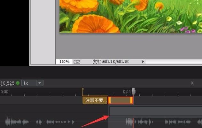Open the 1x playback speed dropdown arrow
Screen dimensions: 202x128
coord(40,83)
